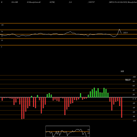Click the MR axis label '40'
The image size is (137, 137).
133,90
